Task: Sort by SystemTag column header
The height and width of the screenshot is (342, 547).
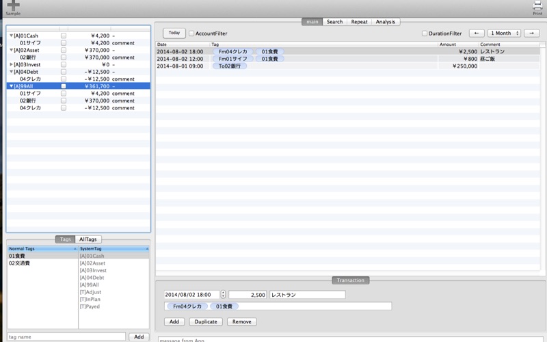Action: click(114, 249)
